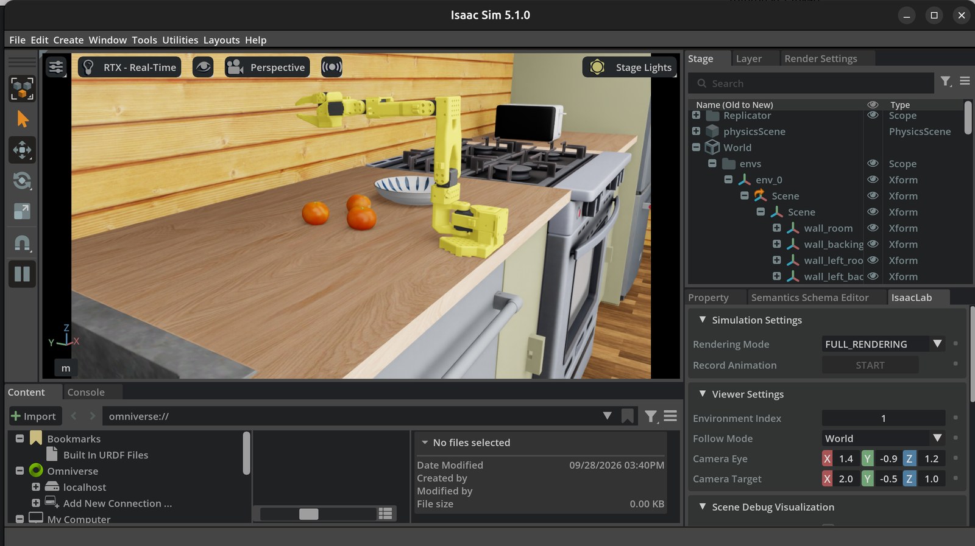The width and height of the screenshot is (975, 546).
Task: Toggle visibility of Replicator prim
Action: tap(873, 115)
